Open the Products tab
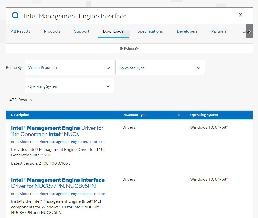 click(52, 31)
